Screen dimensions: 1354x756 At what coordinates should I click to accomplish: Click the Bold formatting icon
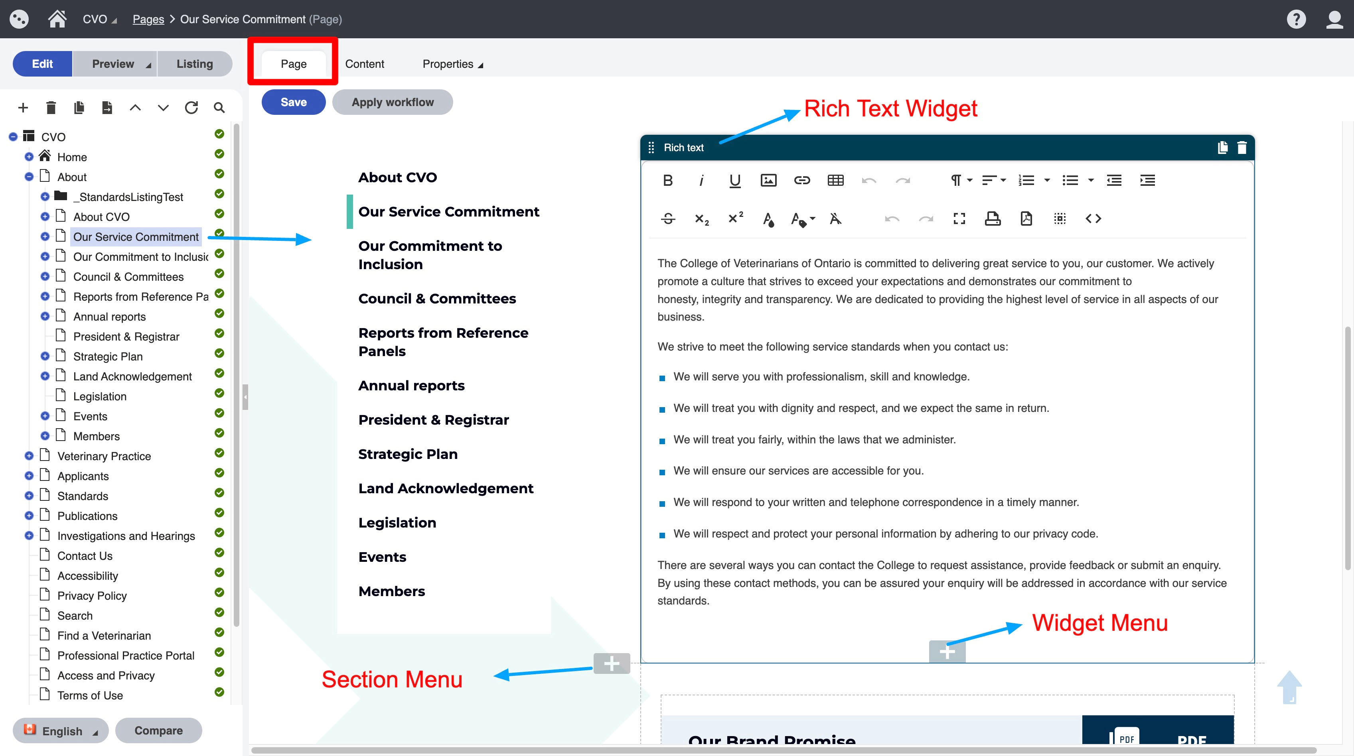pyautogui.click(x=667, y=181)
